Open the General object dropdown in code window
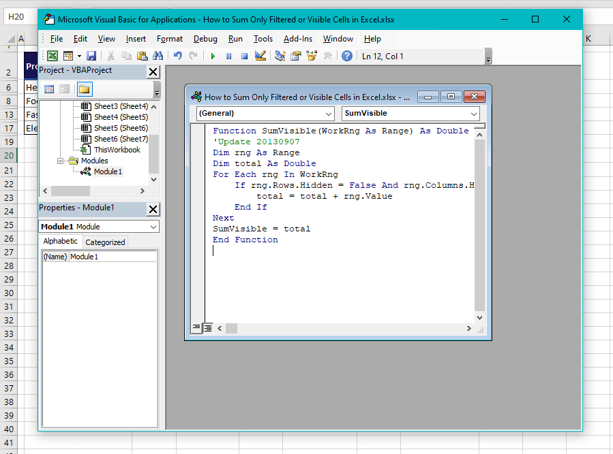This screenshot has width=613, height=454. [x=329, y=114]
